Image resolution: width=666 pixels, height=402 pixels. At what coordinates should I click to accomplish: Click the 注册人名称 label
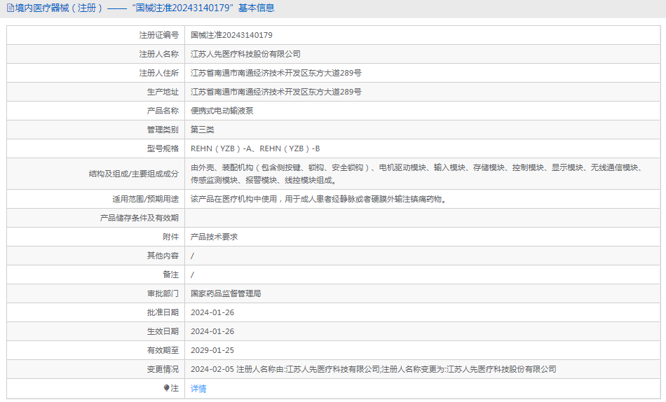tap(159, 54)
